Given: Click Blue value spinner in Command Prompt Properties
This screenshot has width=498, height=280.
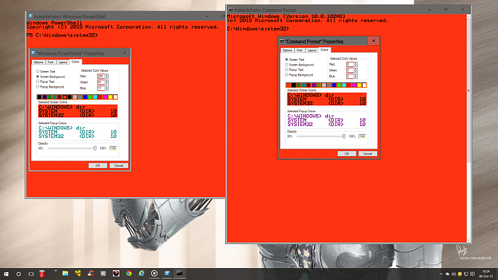Looking at the screenshot, I should (356, 76).
